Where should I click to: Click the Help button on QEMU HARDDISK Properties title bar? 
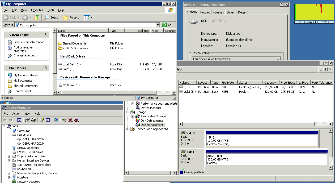tap(282, 5)
